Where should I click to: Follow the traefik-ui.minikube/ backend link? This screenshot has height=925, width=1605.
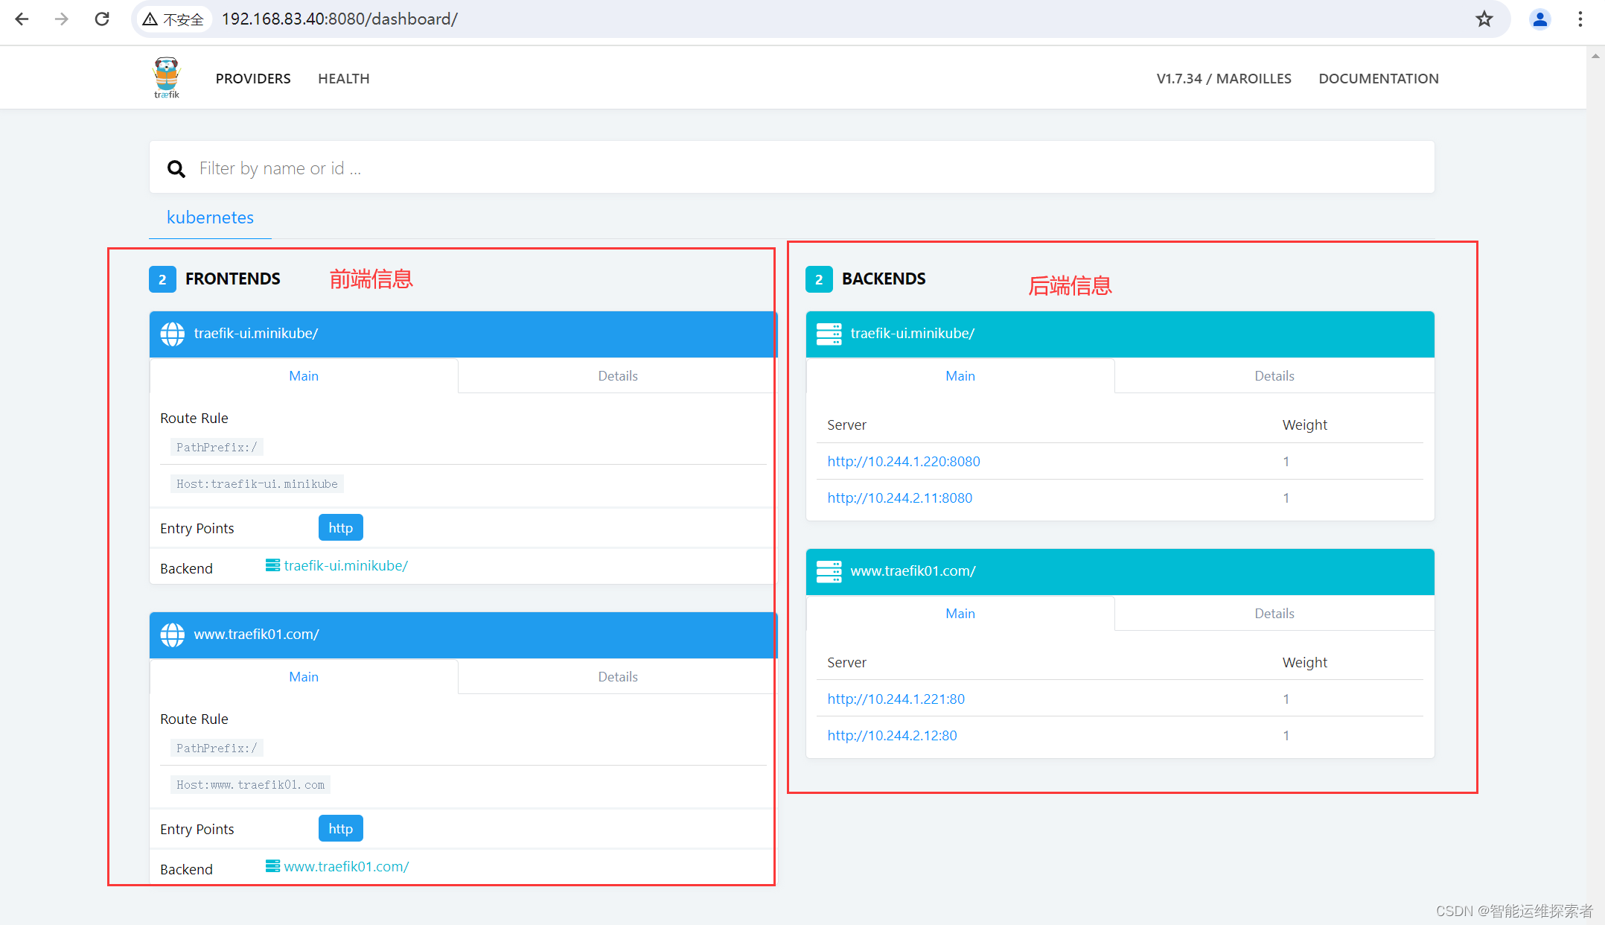point(345,566)
